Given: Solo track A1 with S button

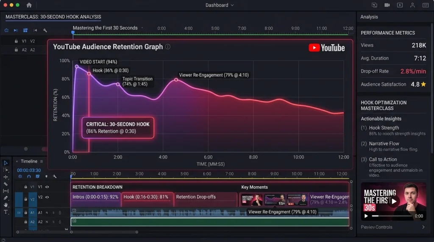Looking at the screenshot, I should pyautogui.click(x=53, y=213).
